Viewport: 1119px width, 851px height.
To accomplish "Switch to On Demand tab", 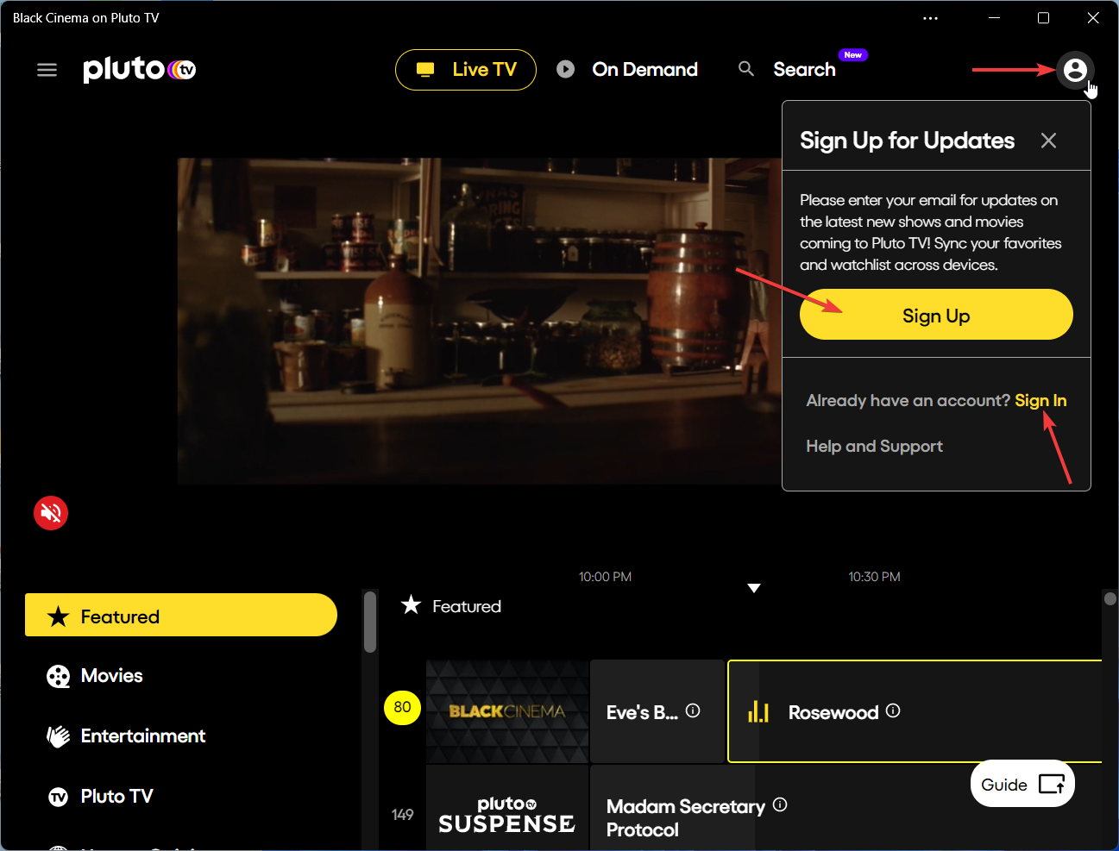I will [627, 70].
